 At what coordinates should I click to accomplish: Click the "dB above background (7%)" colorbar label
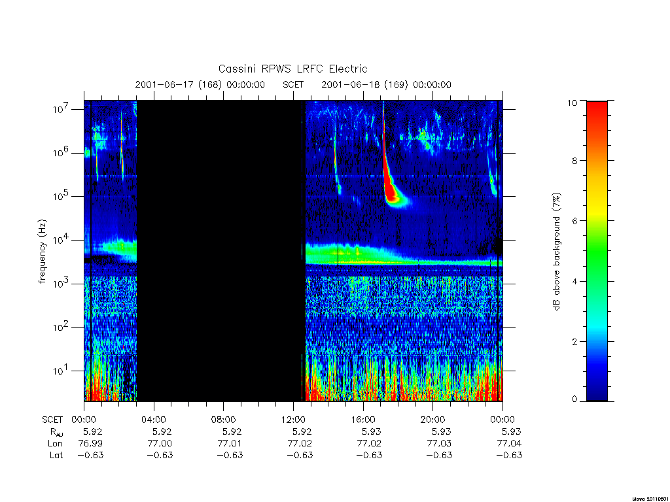click(x=556, y=252)
